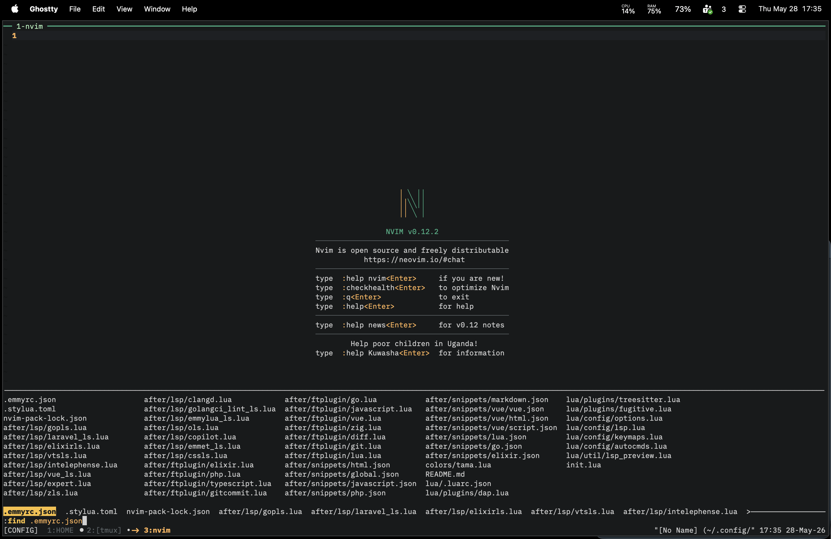831x539 pixels.
Task: Click the NVIM v0.12.2 version text
Action: click(x=412, y=232)
